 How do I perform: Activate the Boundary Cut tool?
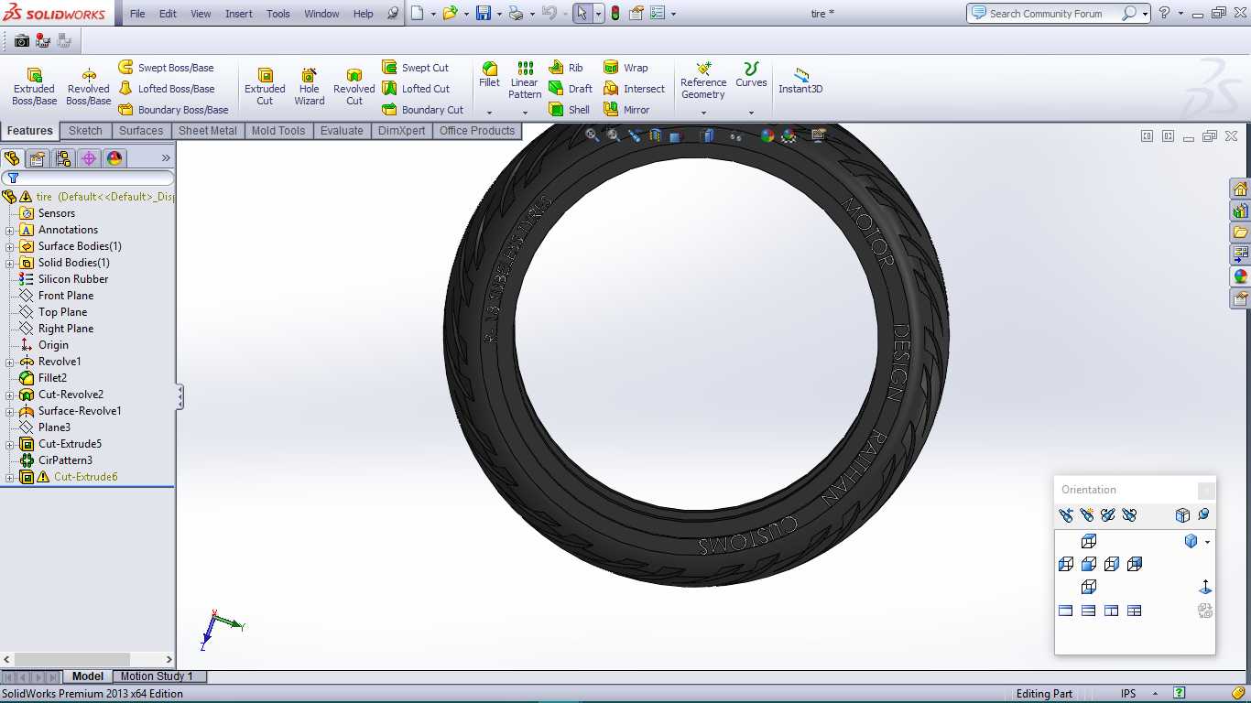[422, 110]
